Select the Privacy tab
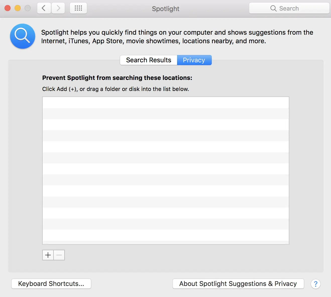 [x=194, y=60]
